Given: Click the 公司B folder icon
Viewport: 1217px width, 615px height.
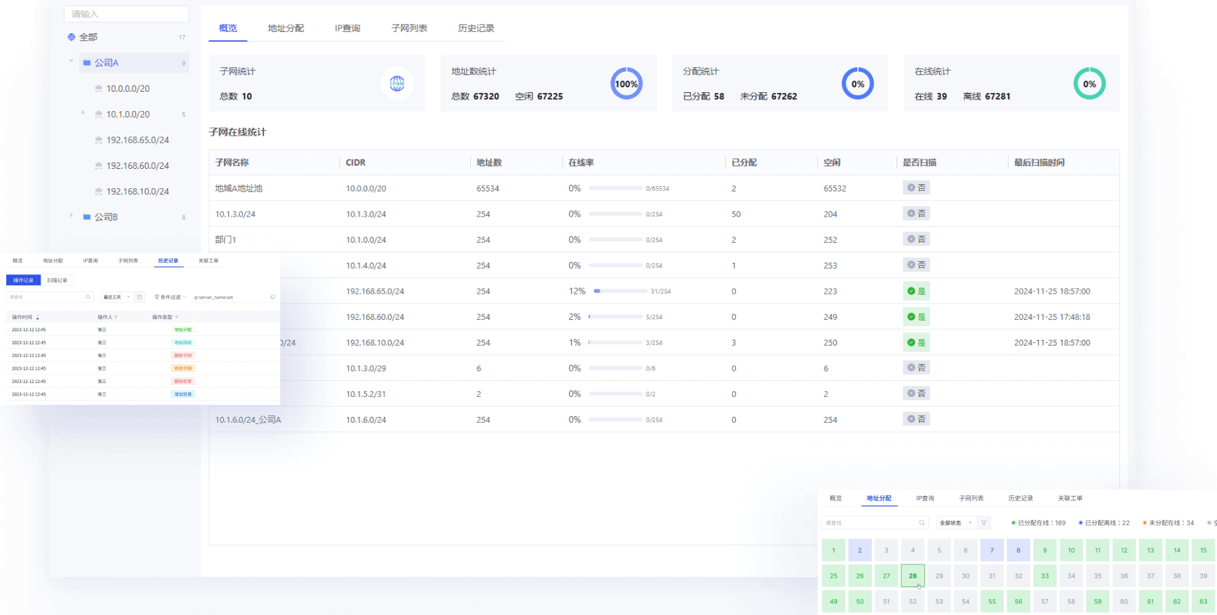Looking at the screenshot, I should tap(86, 217).
